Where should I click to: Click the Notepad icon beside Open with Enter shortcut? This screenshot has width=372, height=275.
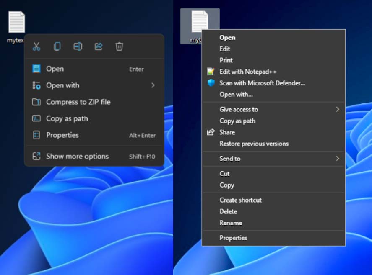pyautogui.click(x=36, y=69)
